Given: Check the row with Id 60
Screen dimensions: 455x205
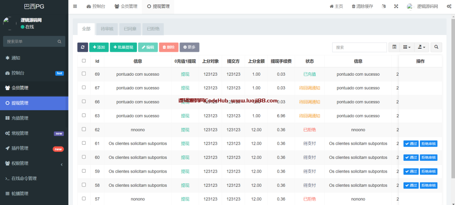Looking at the screenshot, I should 84,157.
